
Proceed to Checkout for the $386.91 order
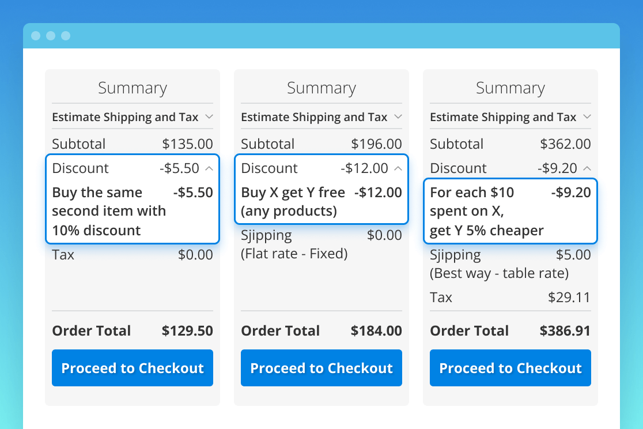click(510, 368)
